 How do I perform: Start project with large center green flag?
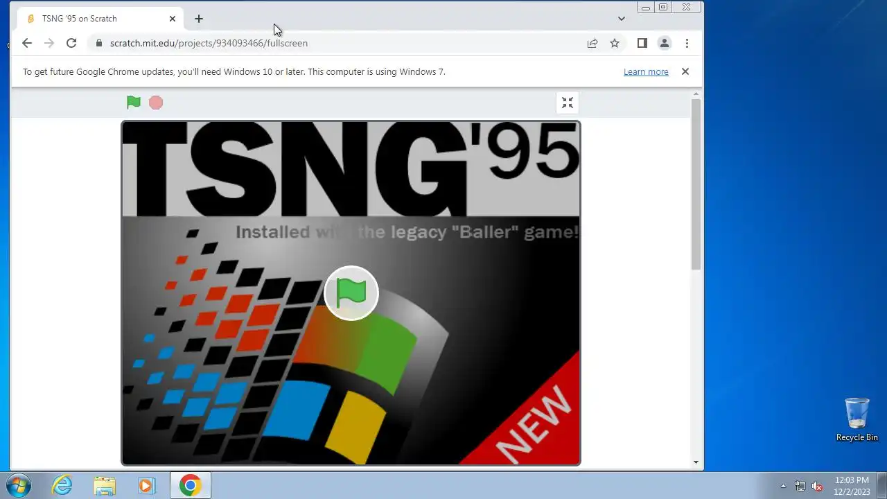[x=351, y=293]
